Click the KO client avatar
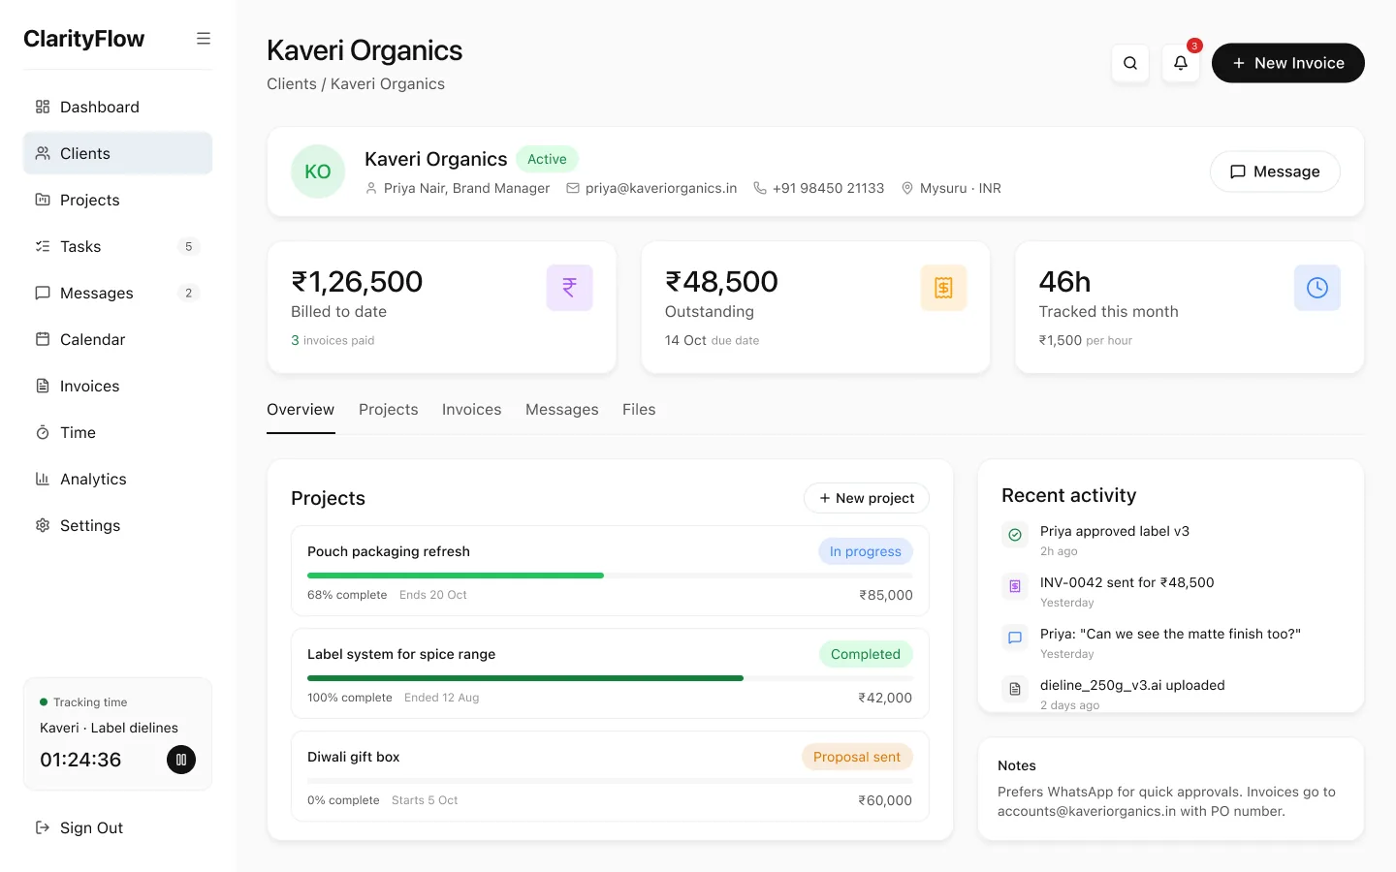 pos(318,171)
